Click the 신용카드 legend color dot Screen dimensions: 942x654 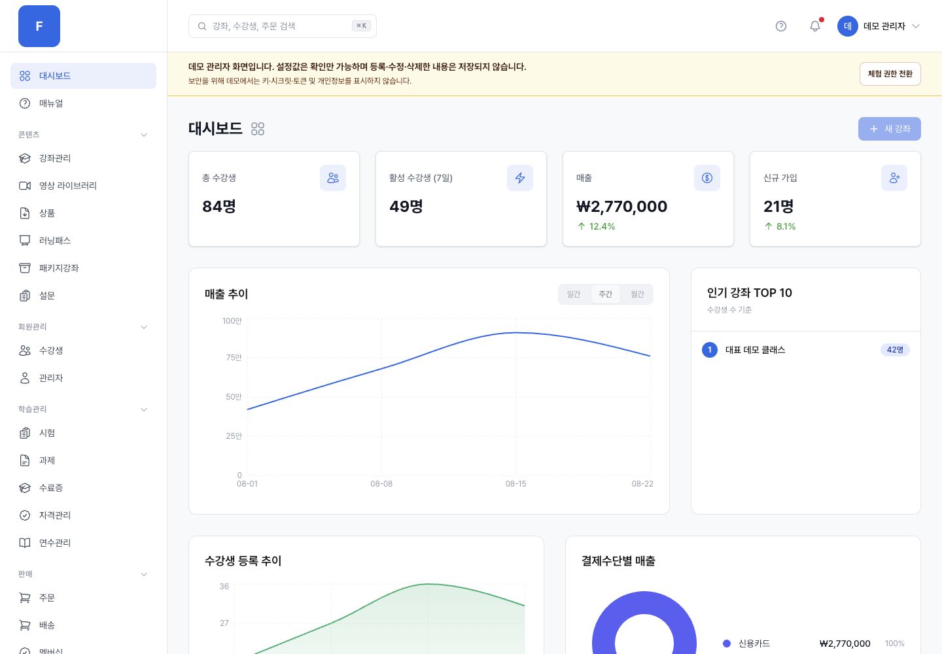(x=727, y=644)
